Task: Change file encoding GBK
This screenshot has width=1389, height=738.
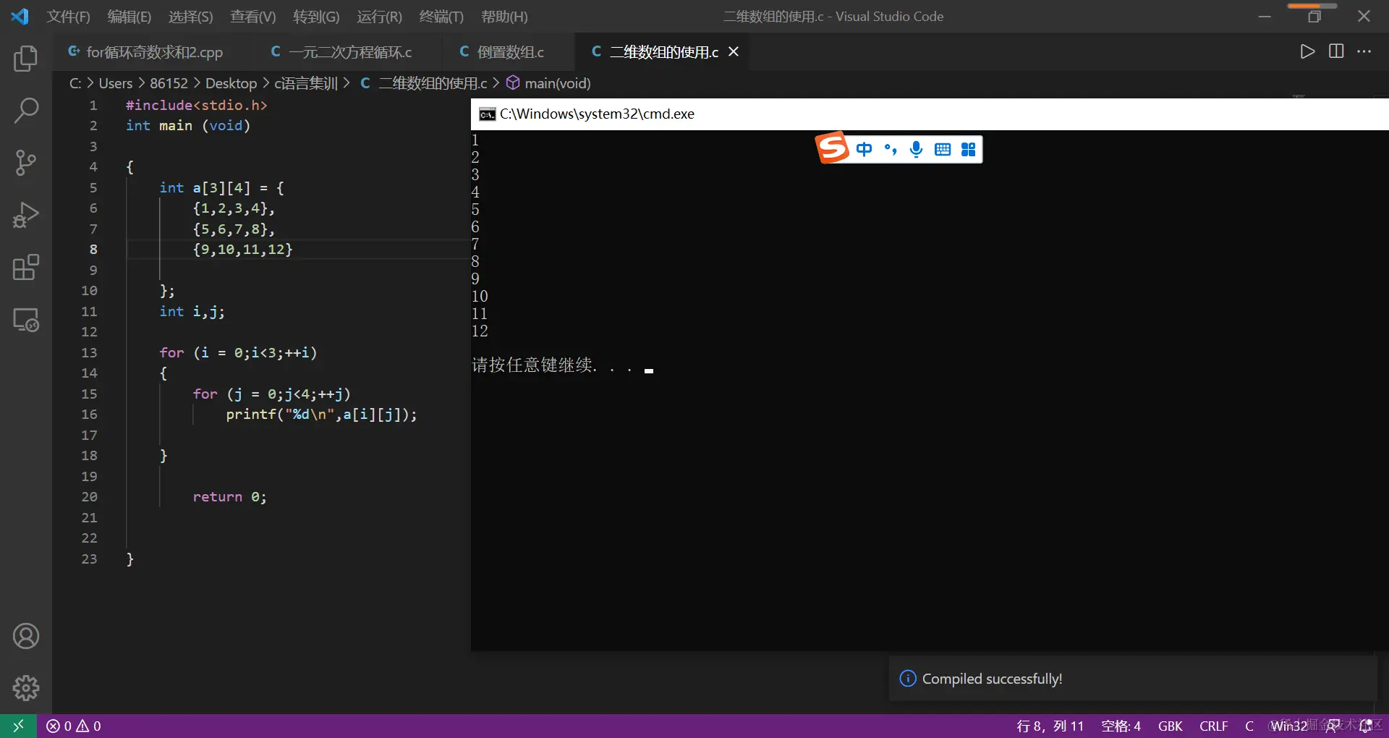Action: point(1170,726)
